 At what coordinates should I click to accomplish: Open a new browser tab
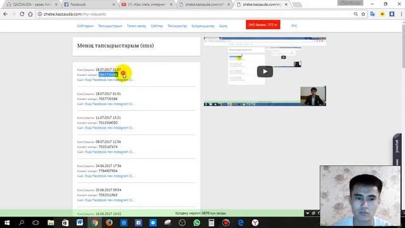click(297, 4)
